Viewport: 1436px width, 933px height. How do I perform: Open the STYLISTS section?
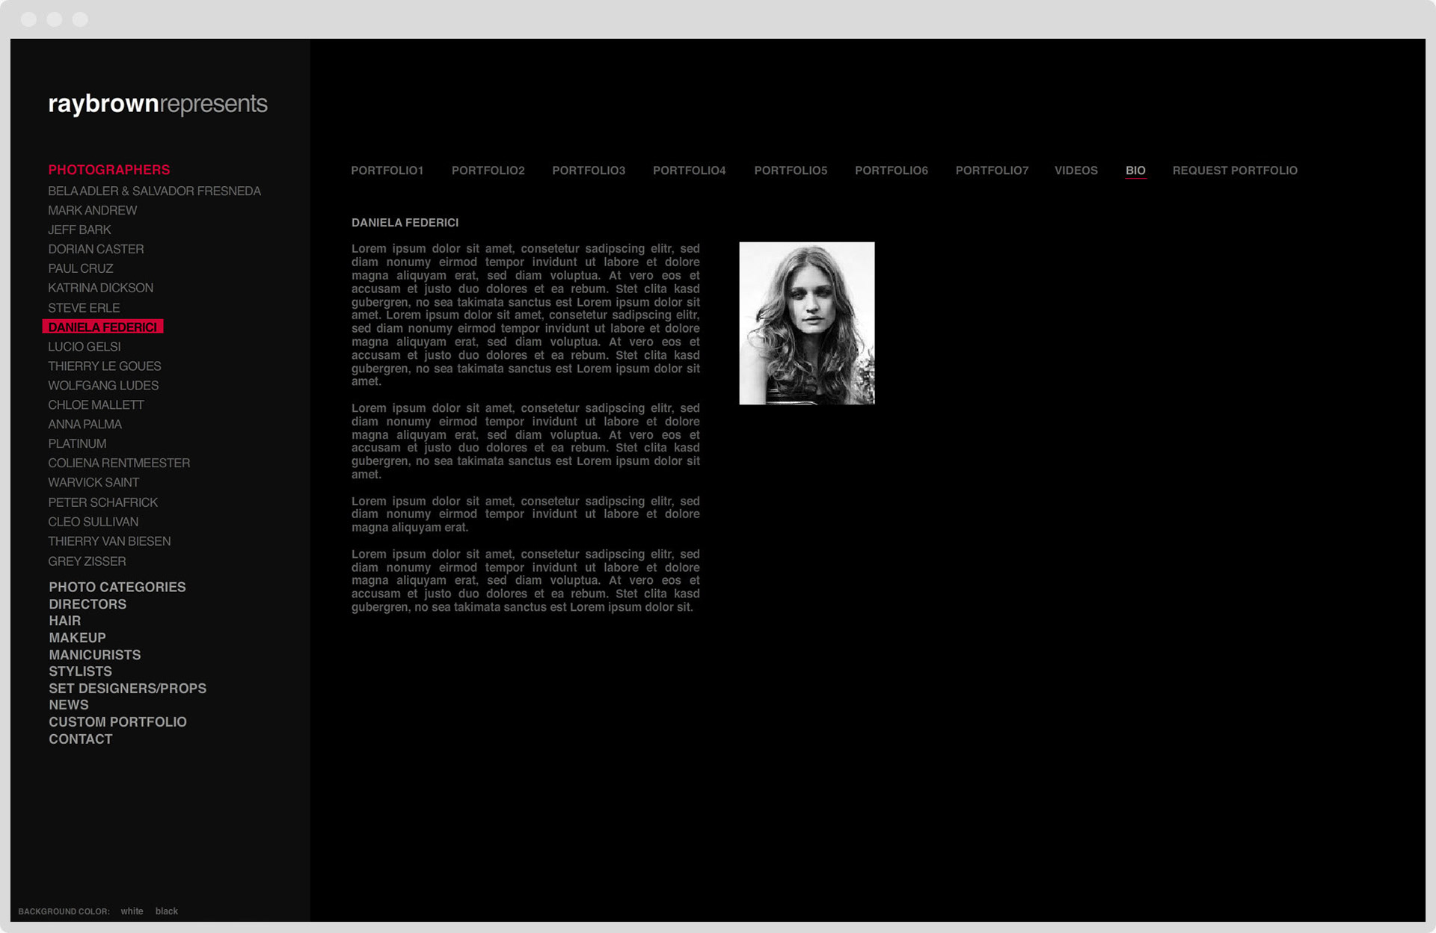pos(80,671)
